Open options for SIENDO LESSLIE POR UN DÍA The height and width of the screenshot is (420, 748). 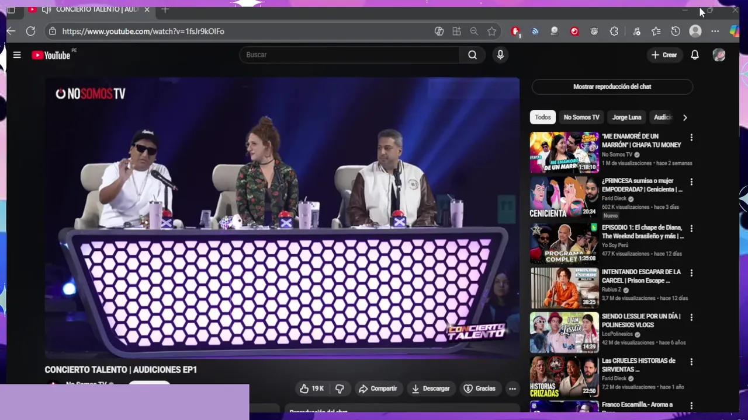pos(691,317)
